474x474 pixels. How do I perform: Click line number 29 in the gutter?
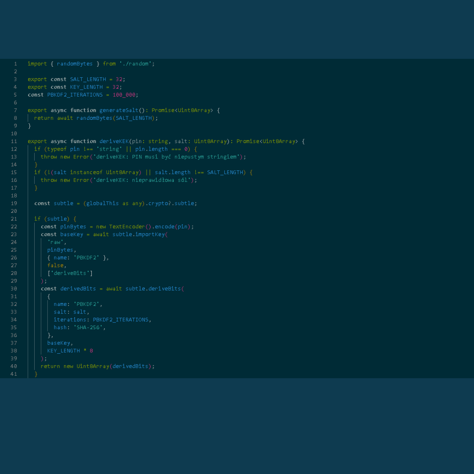[14, 281]
